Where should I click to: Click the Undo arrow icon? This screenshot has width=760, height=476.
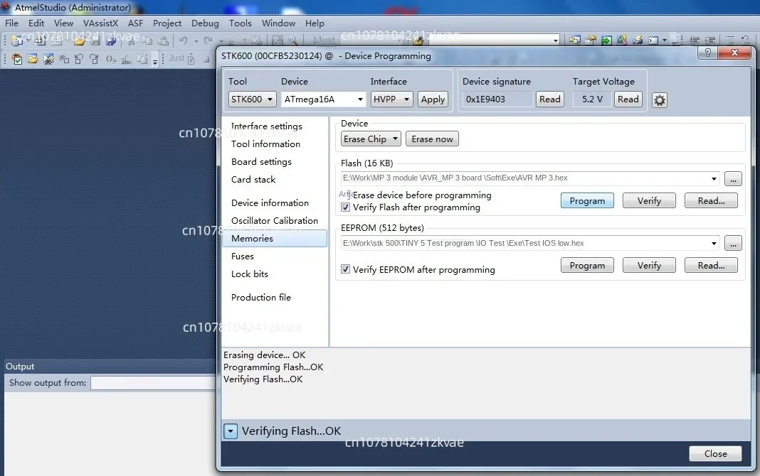click(184, 40)
